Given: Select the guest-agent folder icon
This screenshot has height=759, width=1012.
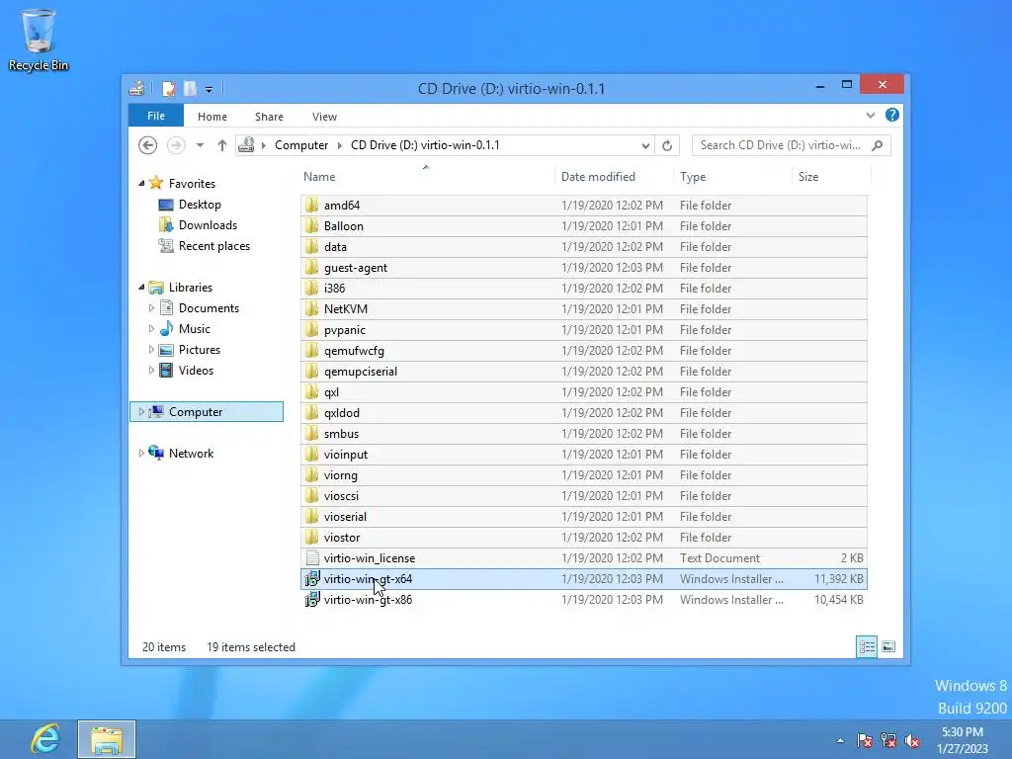Looking at the screenshot, I should click(x=311, y=267).
